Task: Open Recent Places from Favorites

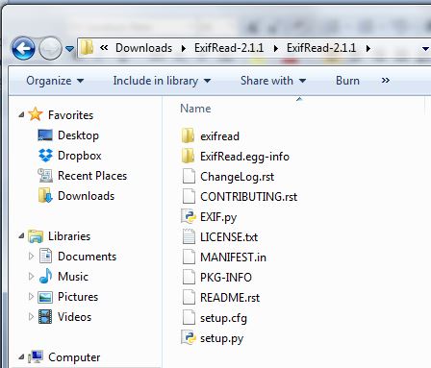Action: [92, 176]
